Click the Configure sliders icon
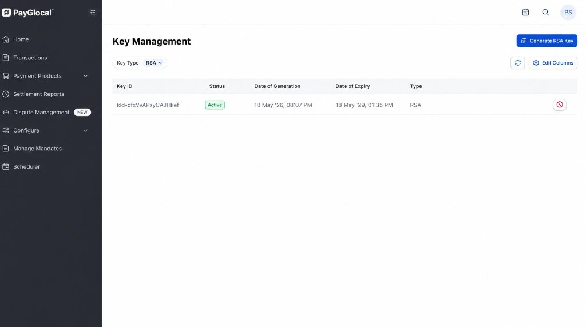 (6, 130)
